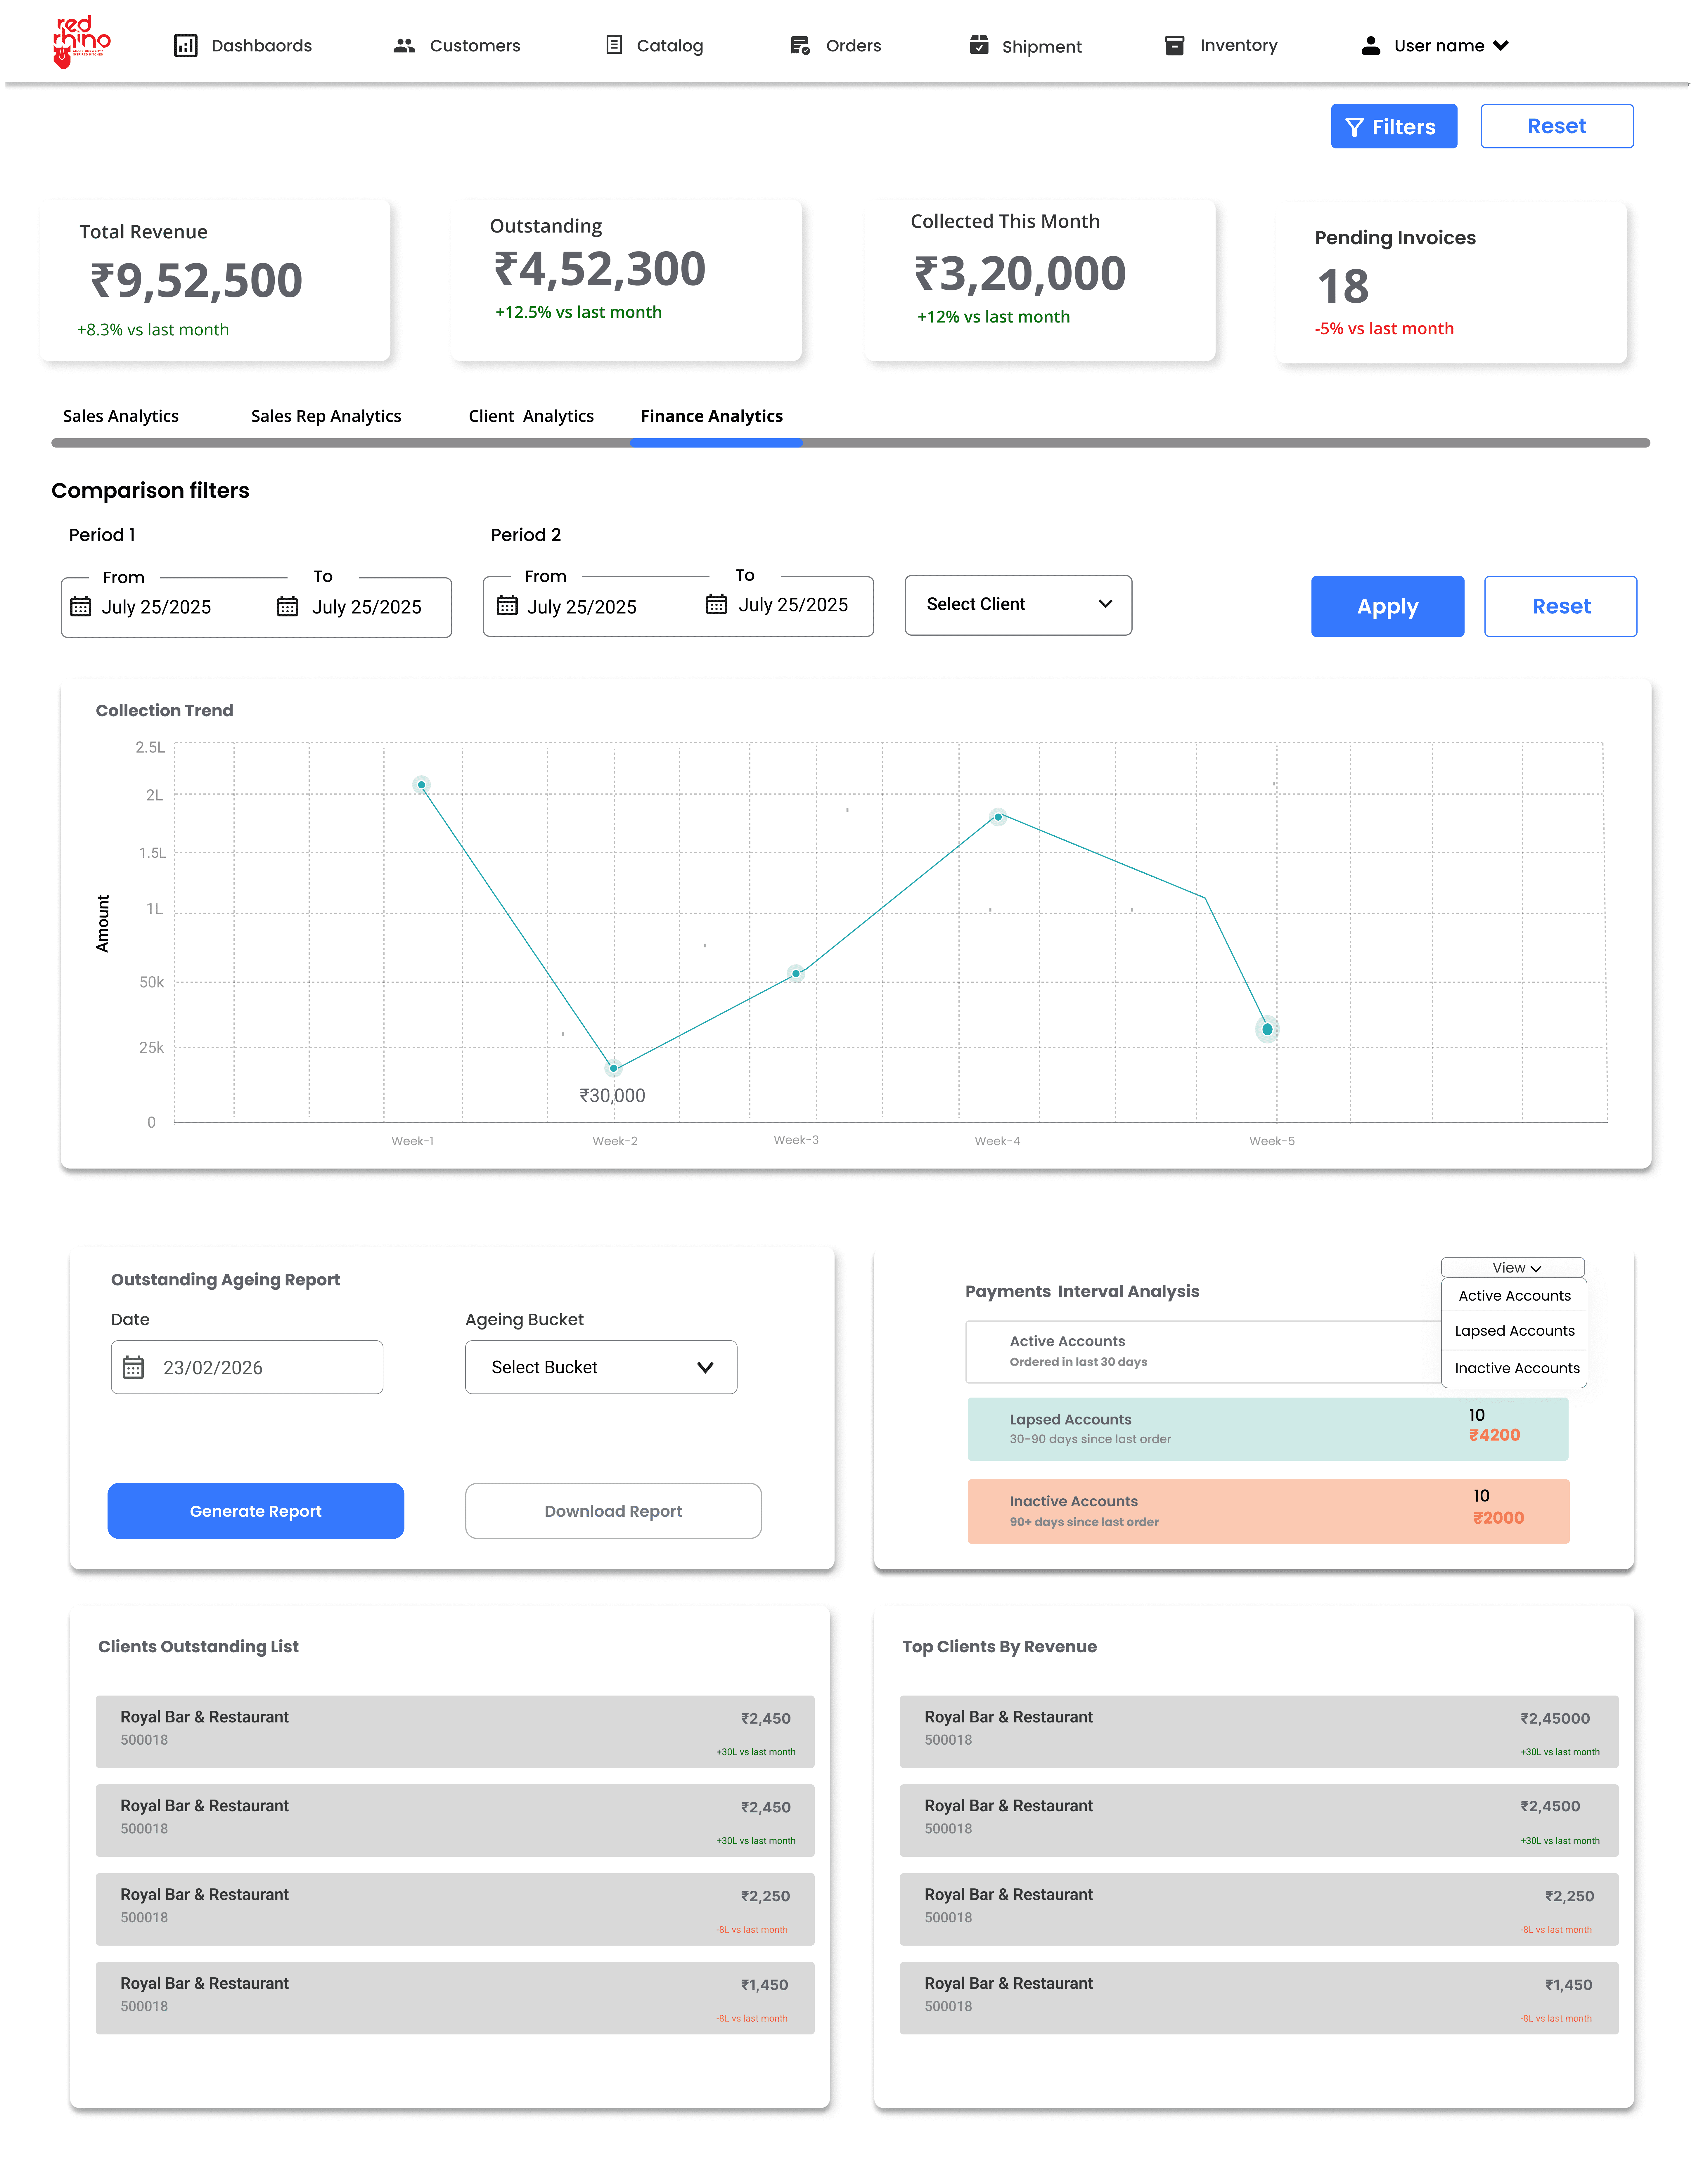Click the Week-4 data point on chart

[x=998, y=817]
